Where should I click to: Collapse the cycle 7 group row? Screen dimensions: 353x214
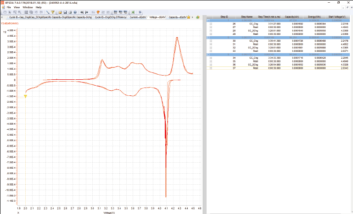[207, 21]
